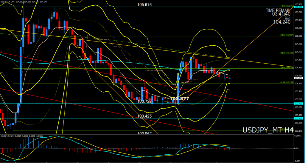Click 104.290 on the price axis
This screenshot has width=305, height=163.
[x=298, y=76]
